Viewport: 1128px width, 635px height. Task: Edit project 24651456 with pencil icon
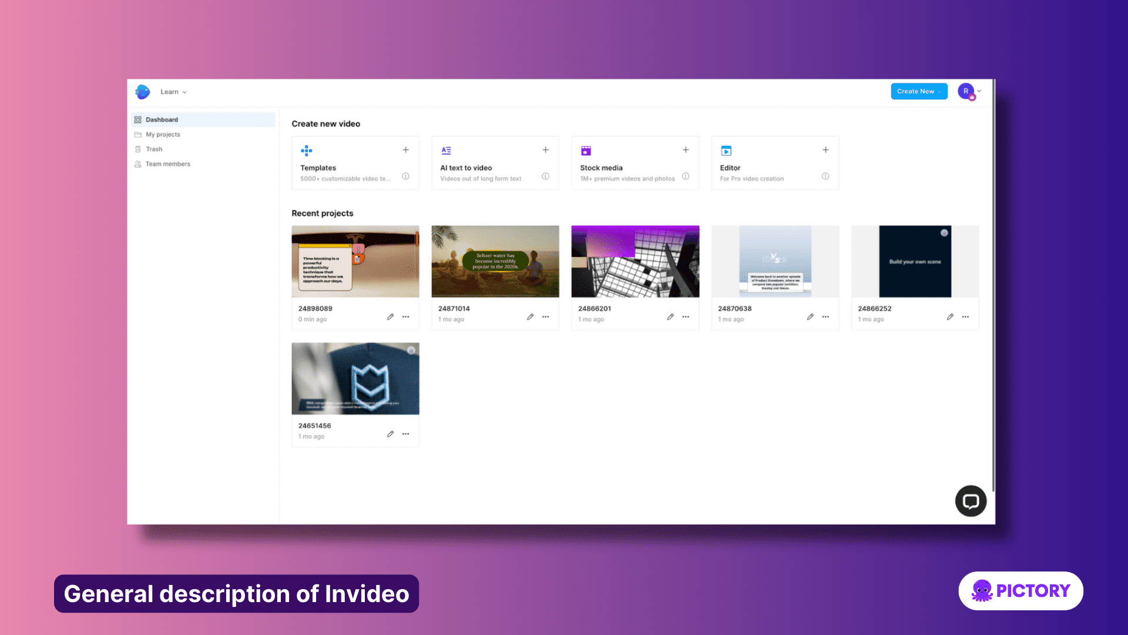pos(390,434)
